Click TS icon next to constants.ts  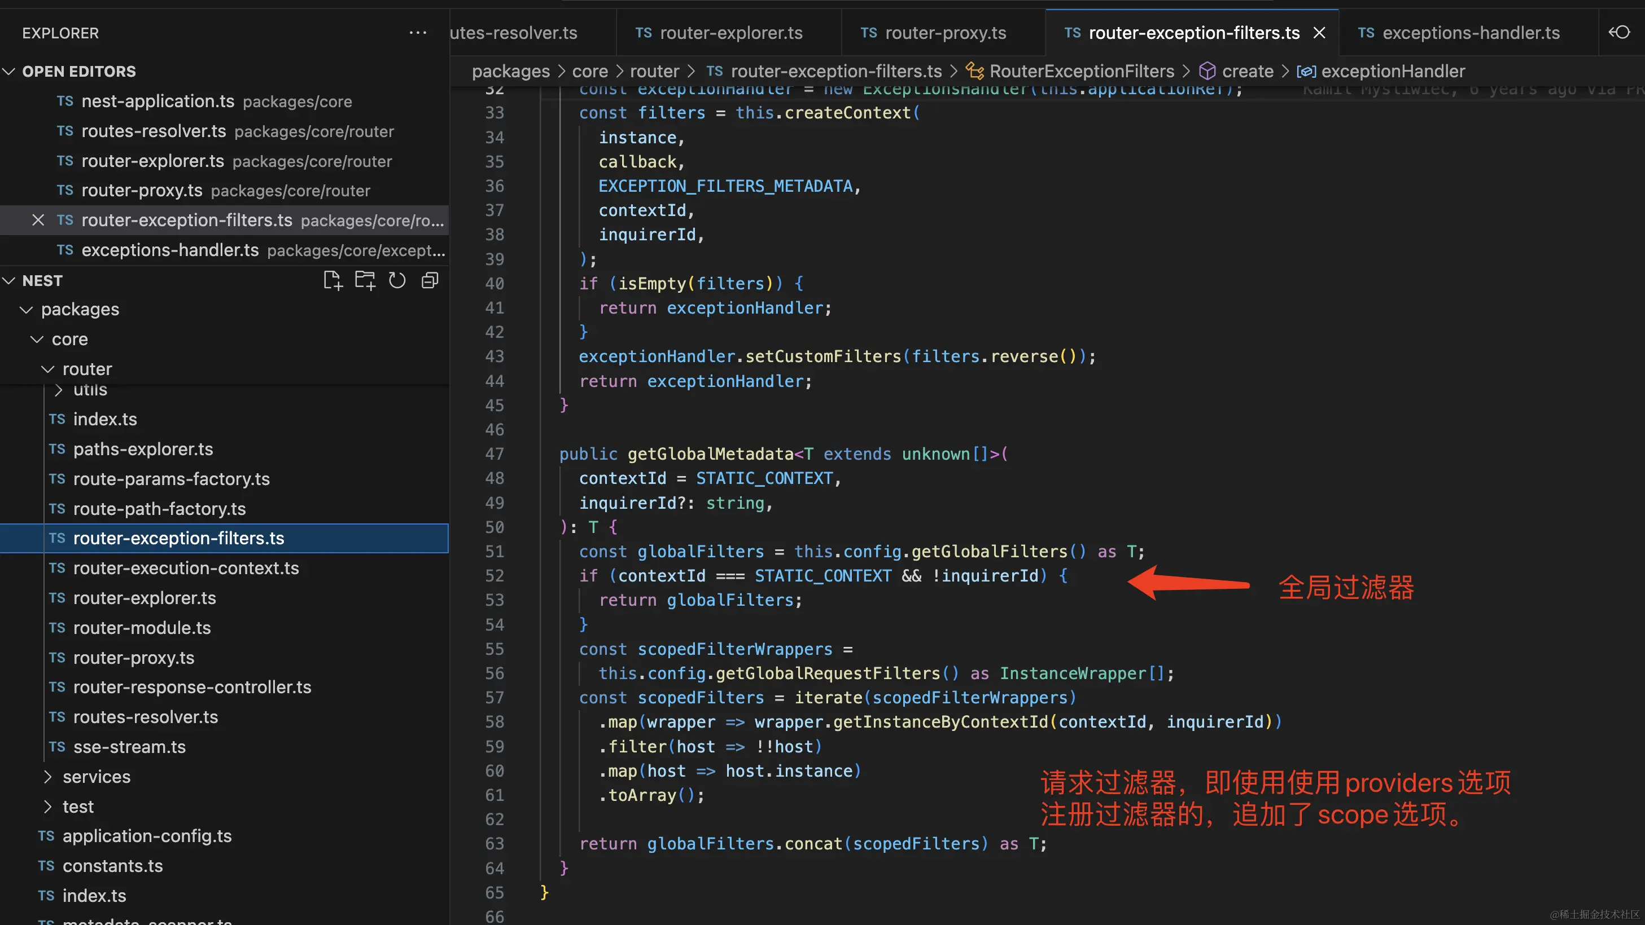(x=46, y=866)
